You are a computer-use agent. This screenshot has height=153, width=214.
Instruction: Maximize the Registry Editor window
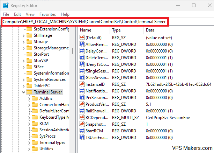pos(194,5)
